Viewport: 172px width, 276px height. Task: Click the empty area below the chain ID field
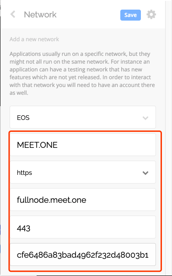(x=83, y=274)
